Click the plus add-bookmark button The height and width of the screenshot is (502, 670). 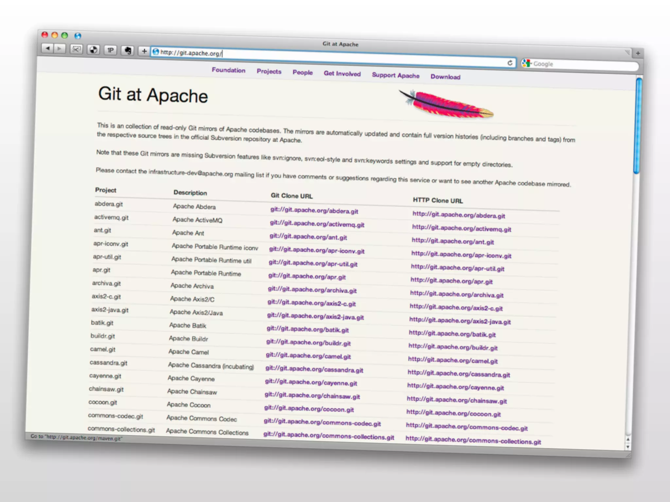pyautogui.click(x=144, y=51)
